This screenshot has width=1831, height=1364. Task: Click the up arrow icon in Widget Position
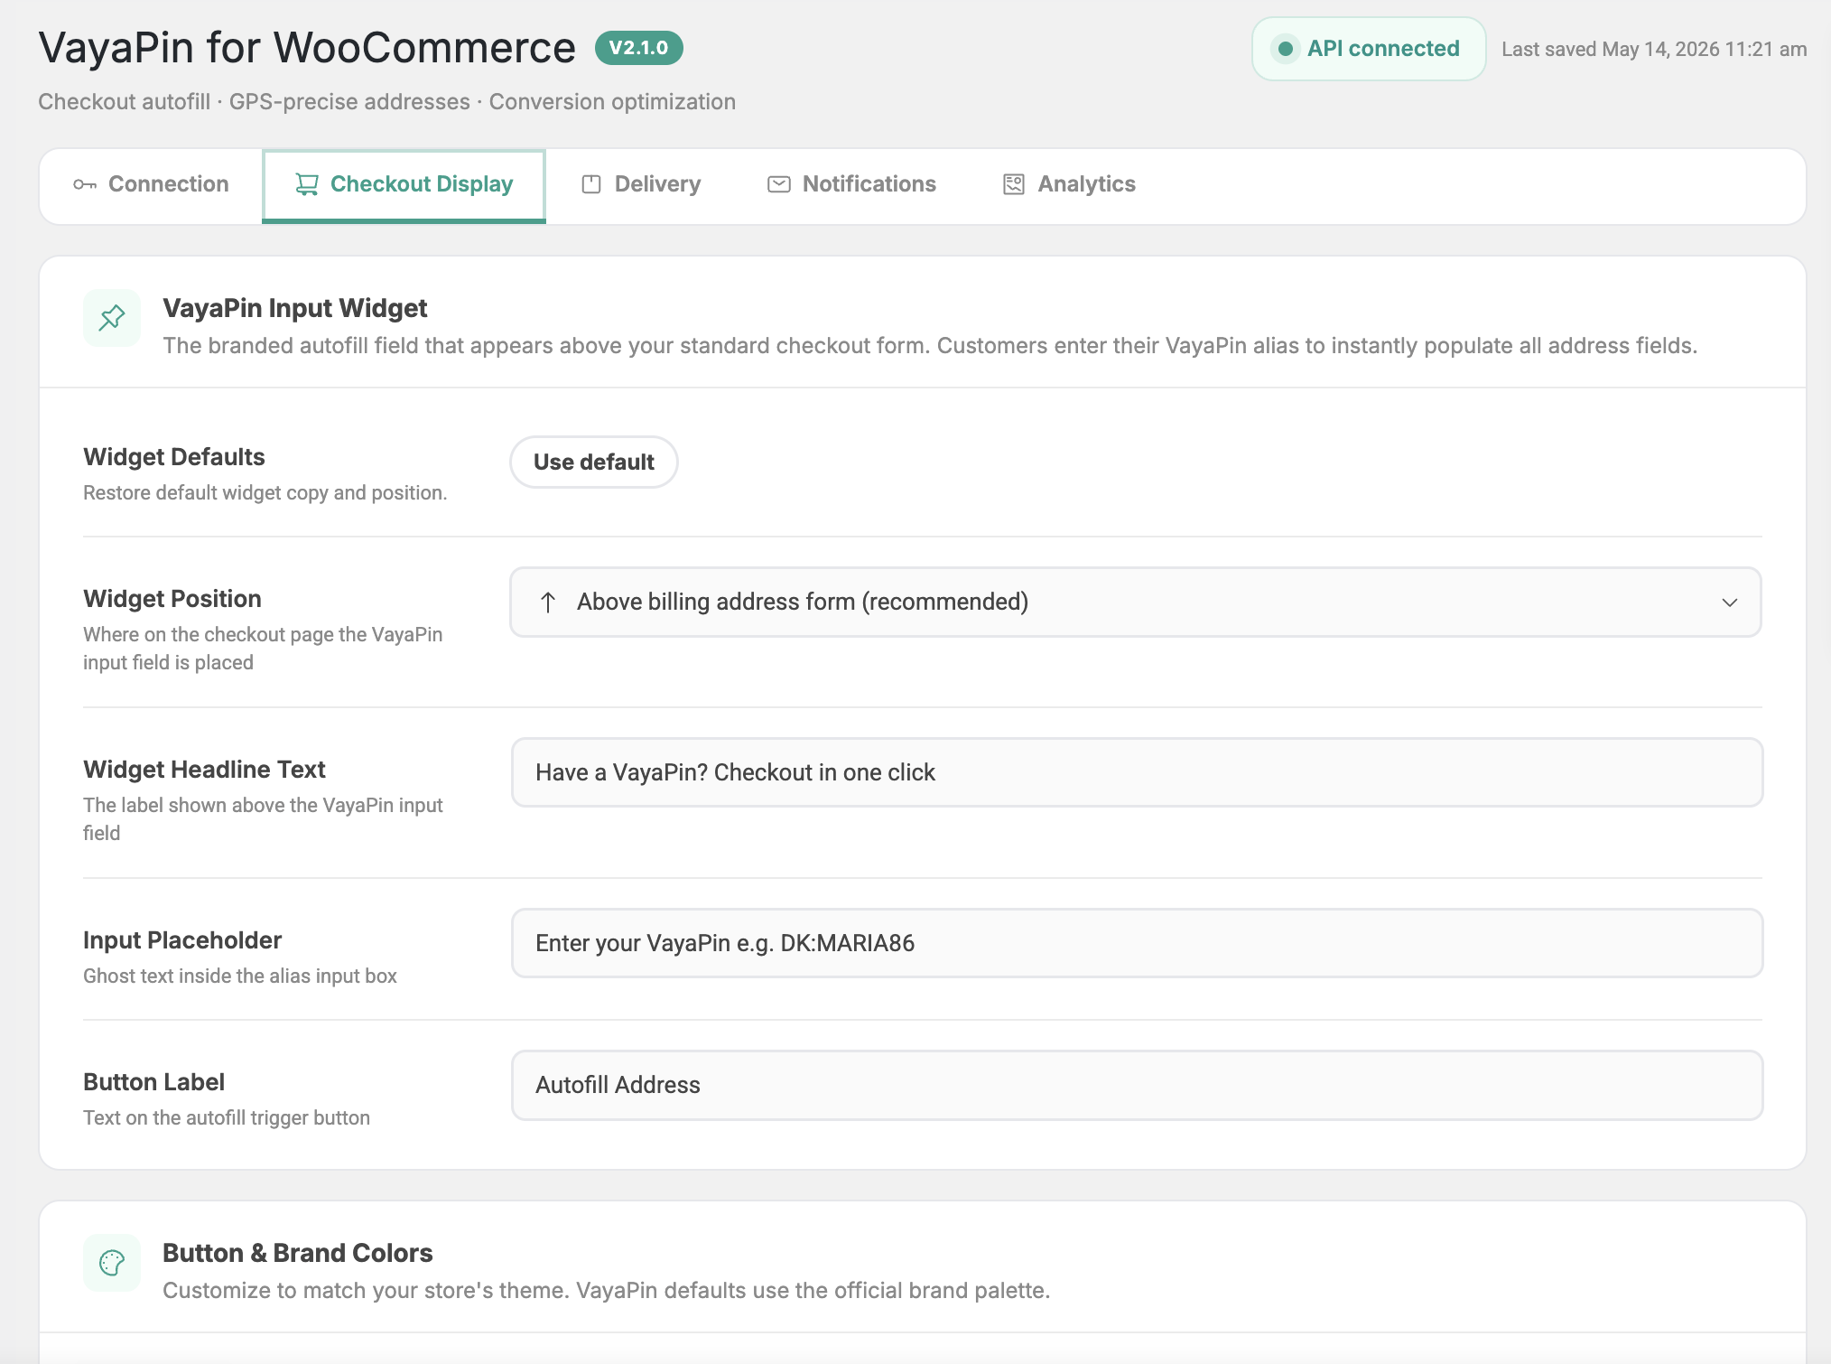click(548, 603)
